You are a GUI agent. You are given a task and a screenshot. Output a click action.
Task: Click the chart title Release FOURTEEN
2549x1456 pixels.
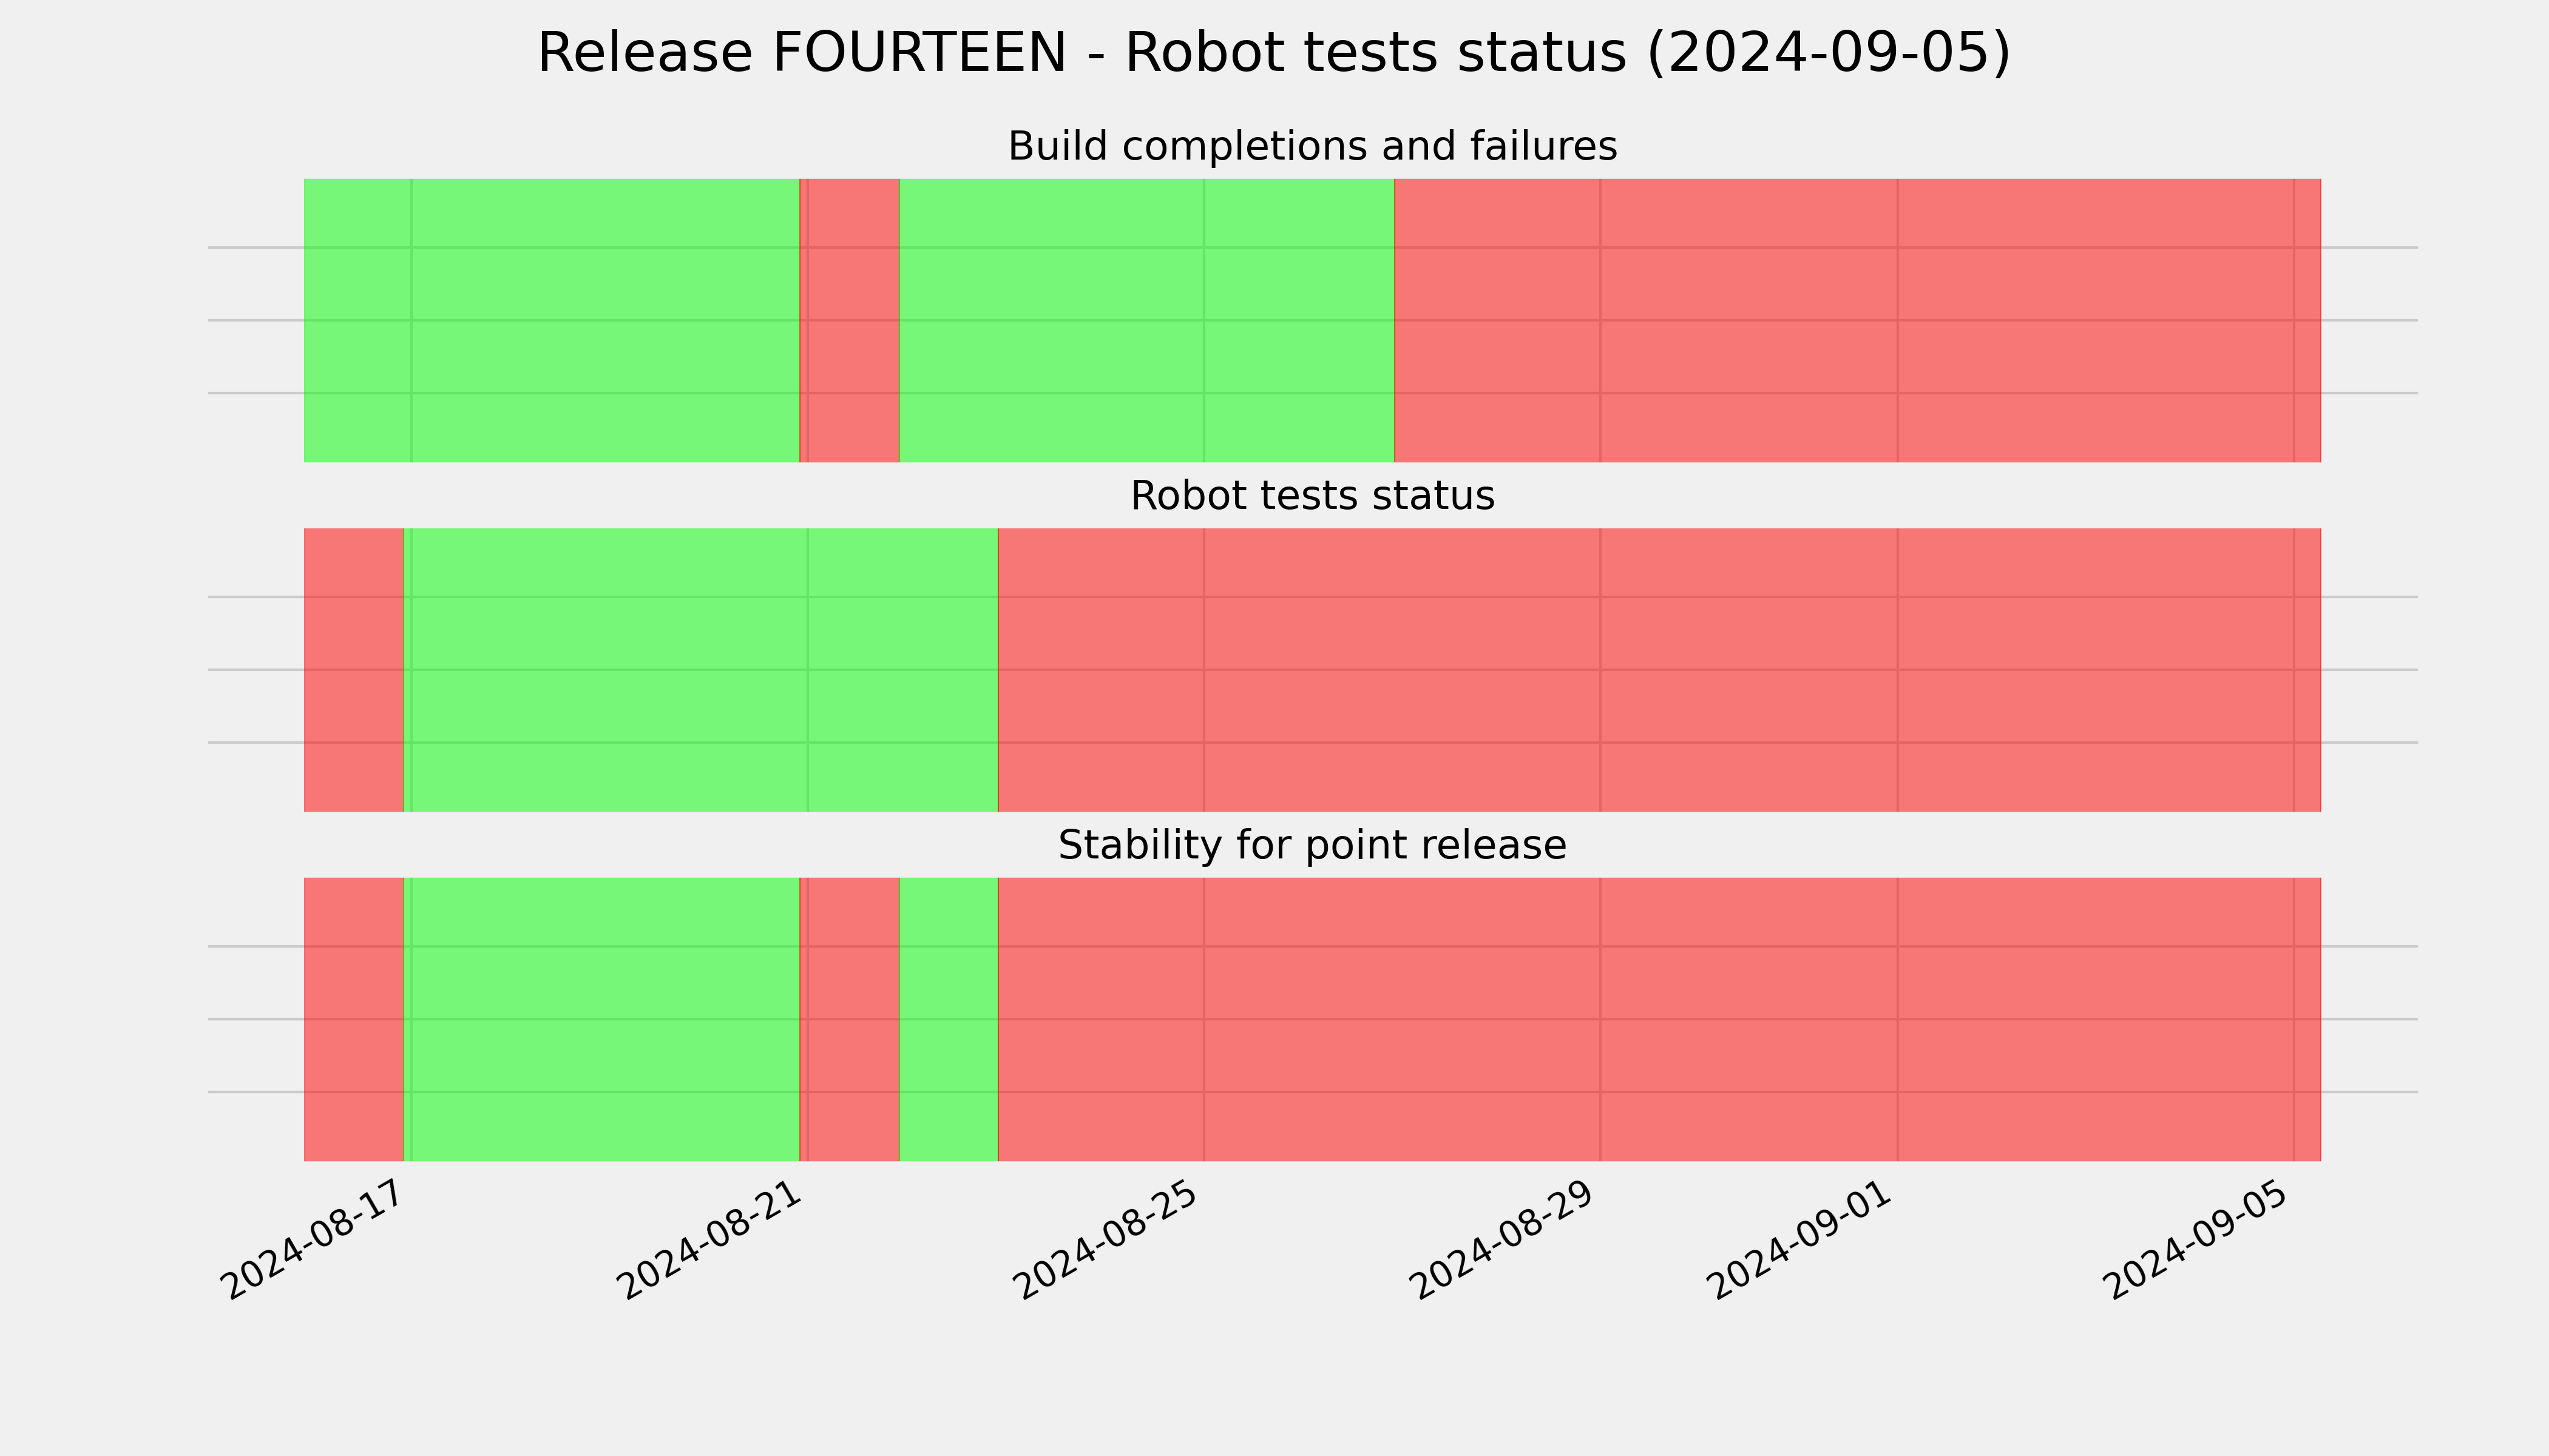[1273, 53]
